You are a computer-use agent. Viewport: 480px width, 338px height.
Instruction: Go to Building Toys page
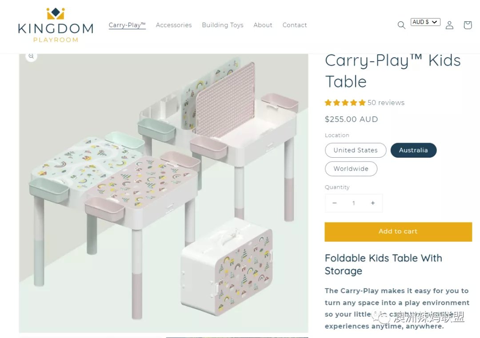coord(223,25)
